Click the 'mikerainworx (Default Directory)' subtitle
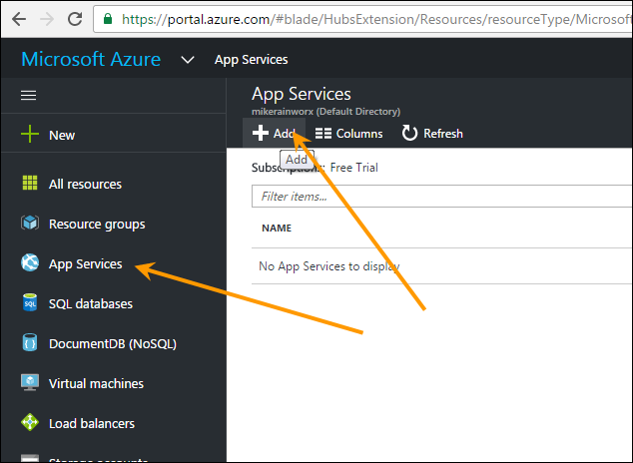Viewport: 633px width, 463px height. tap(325, 112)
